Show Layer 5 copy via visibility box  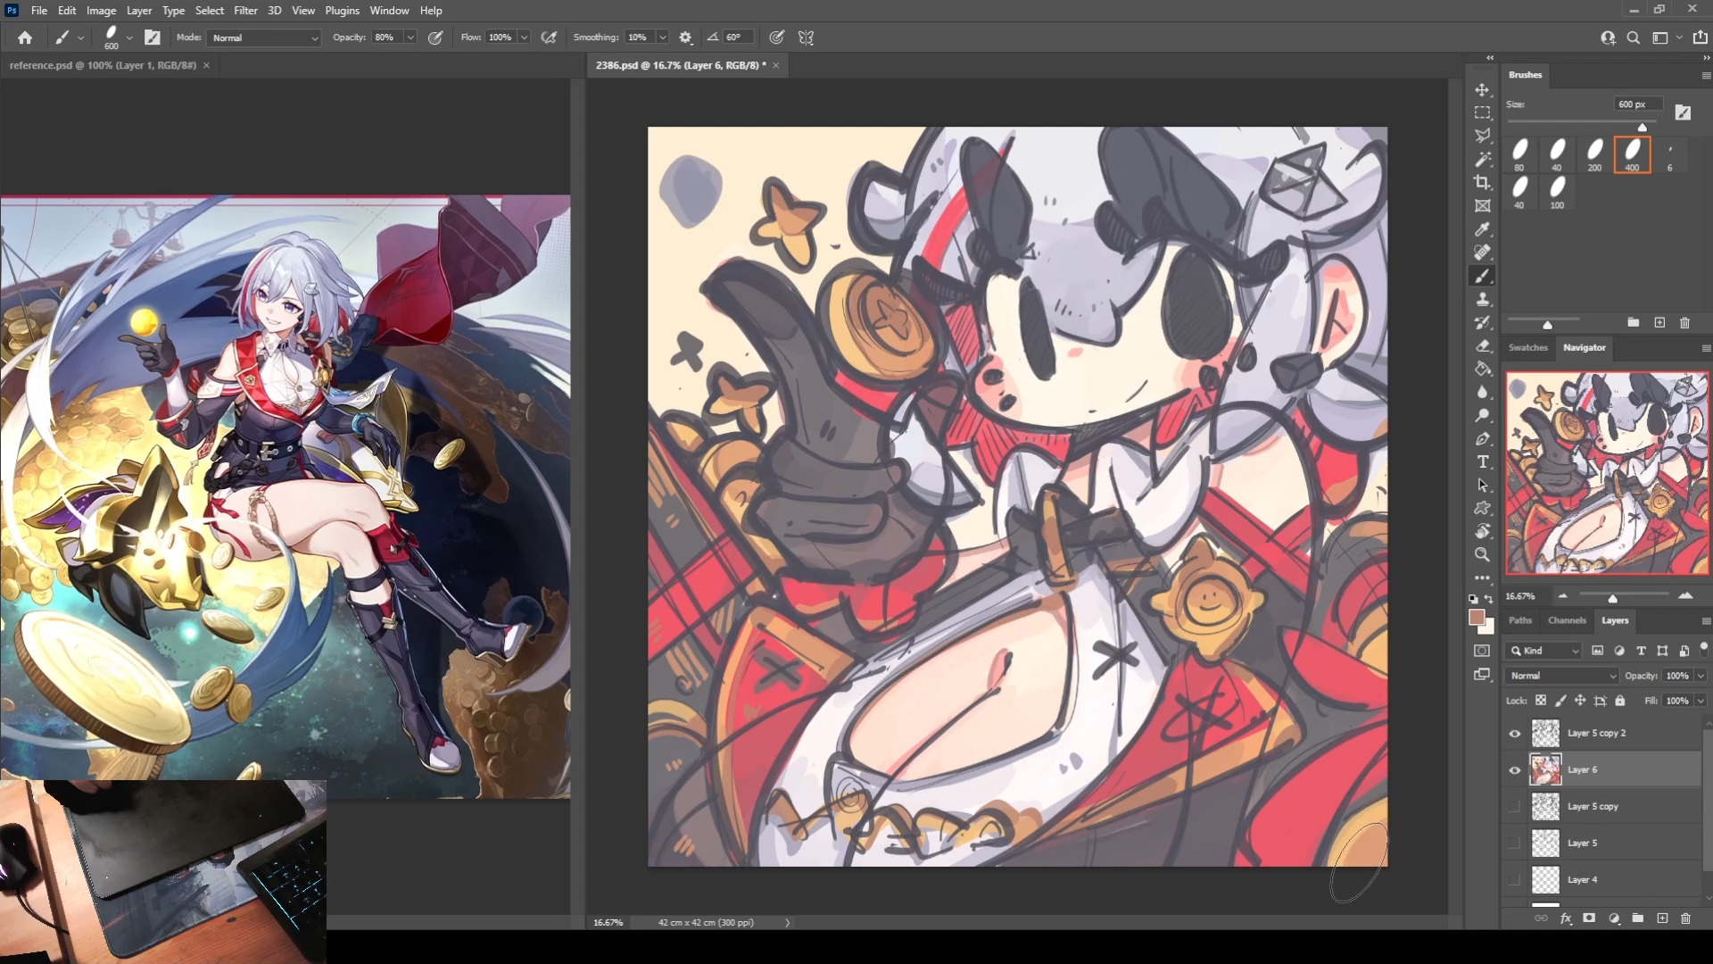point(1515,807)
